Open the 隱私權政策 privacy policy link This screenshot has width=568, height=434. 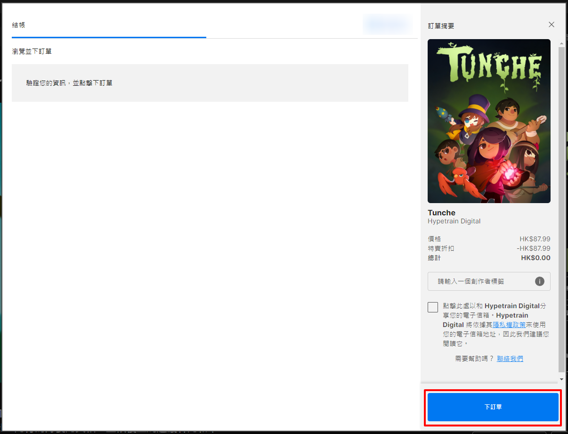click(509, 325)
